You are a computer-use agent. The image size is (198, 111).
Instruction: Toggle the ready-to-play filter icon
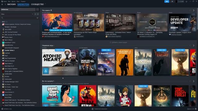38,14
